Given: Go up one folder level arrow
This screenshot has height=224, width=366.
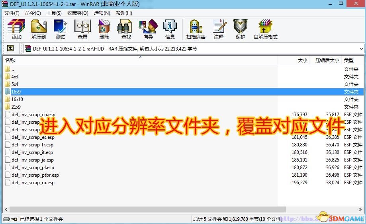Looking at the screenshot, I should click(x=10, y=48).
